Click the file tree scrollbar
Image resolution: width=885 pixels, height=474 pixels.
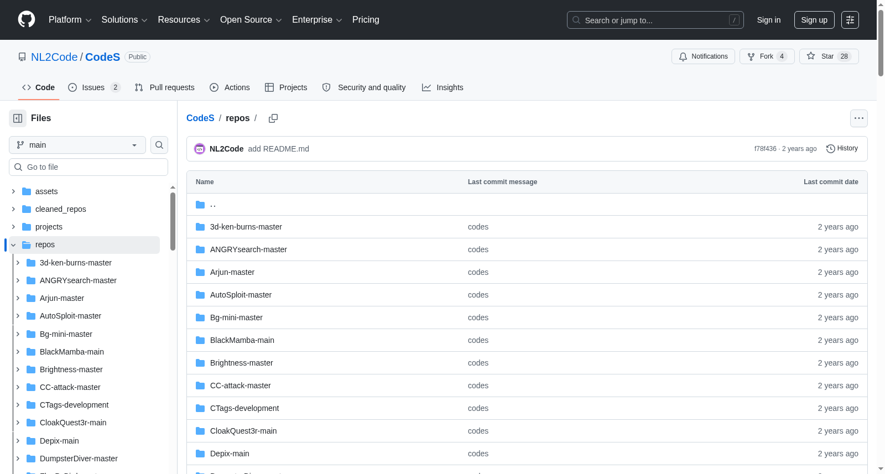(x=173, y=221)
